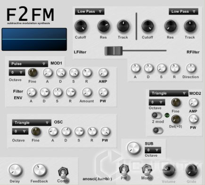Click the green LED in MOD2 section
The image size is (205, 185).
pos(167,115)
